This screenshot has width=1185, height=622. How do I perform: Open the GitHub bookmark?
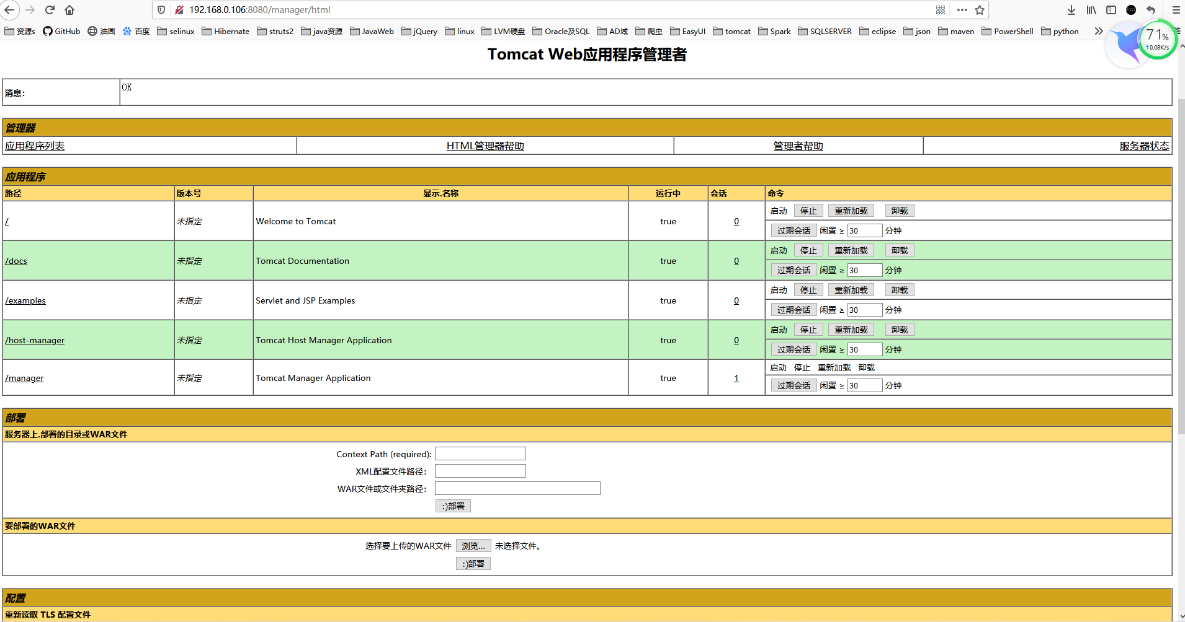[61, 31]
